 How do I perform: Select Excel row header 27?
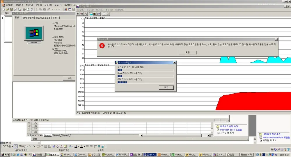(35, 129)
